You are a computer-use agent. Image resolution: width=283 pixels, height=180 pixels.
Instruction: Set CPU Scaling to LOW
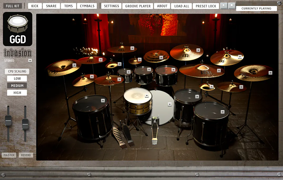click(x=17, y=78)
